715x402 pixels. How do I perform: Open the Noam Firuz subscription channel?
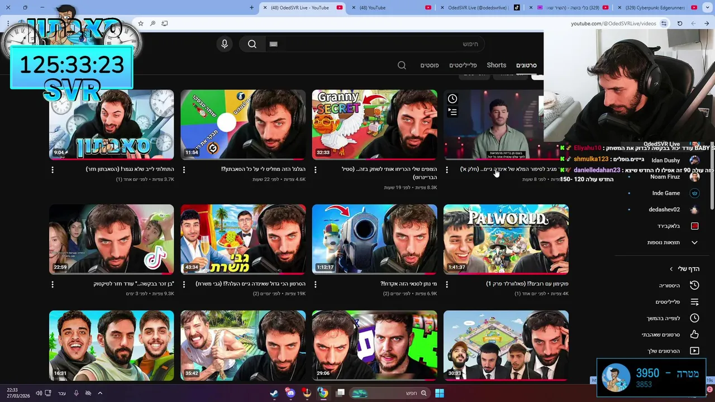pos(665,176)
